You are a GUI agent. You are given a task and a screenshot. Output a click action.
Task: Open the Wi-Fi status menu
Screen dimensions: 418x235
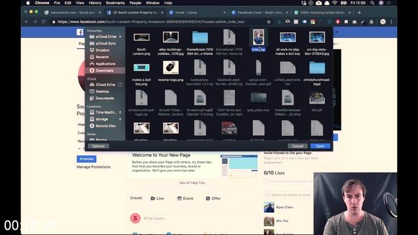coord(335,3)
